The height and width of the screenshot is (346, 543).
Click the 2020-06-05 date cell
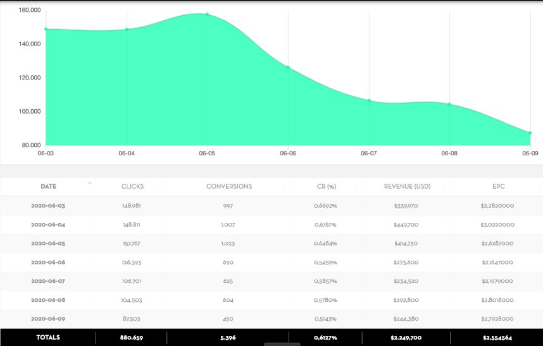[x=48, y=243]
